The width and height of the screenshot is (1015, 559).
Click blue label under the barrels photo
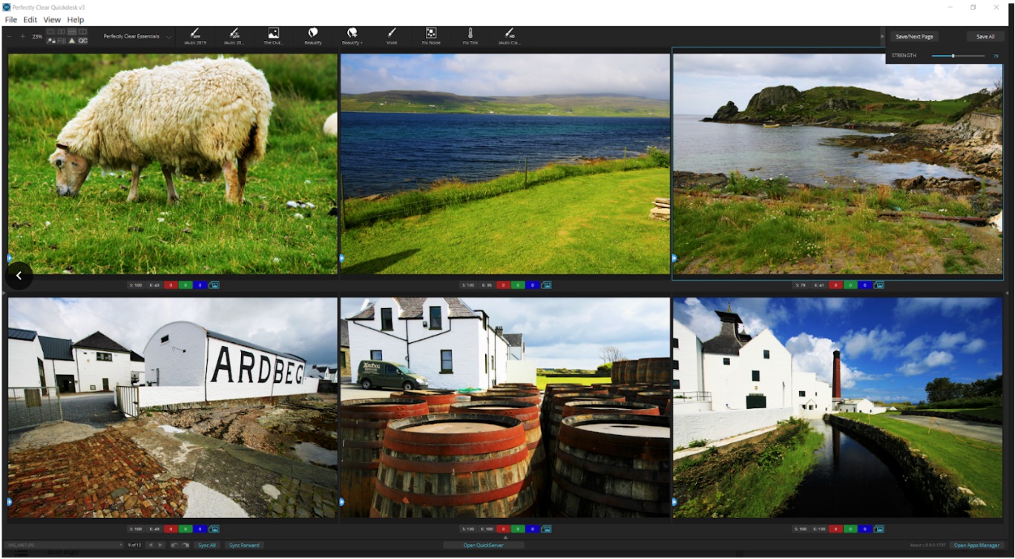click(x=532, y=529)
